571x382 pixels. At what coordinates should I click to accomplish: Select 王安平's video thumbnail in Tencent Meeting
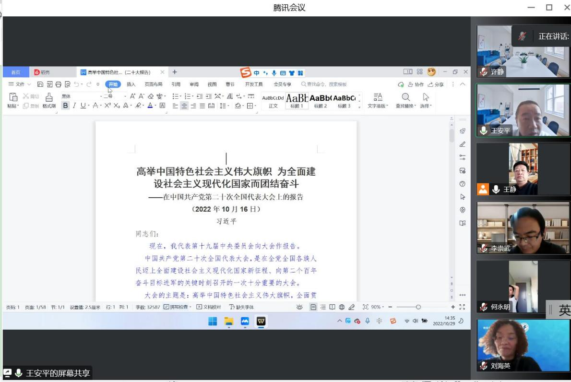tap(523, 110)
